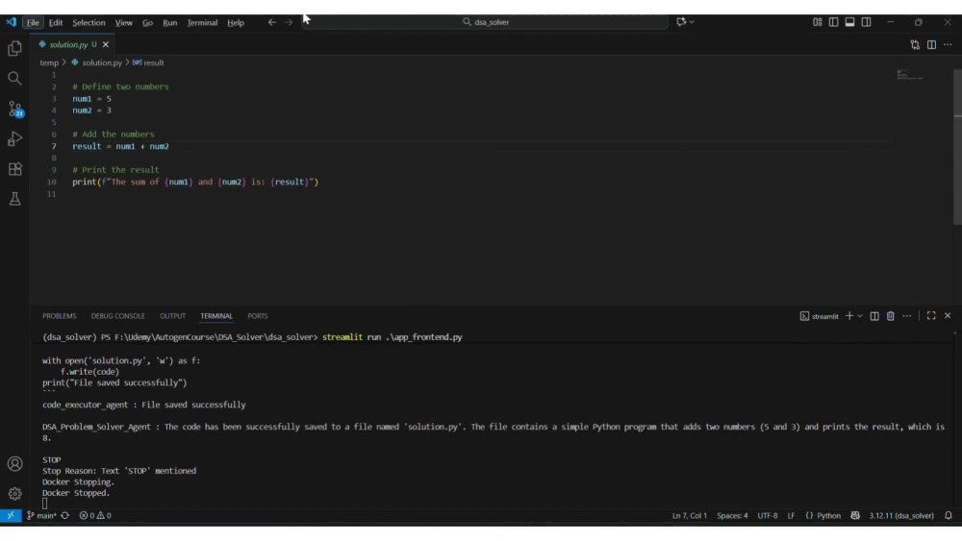Click Ln 7, Col 1 indicator
Viewport: 962px width, 541px height.
point(690,516)
